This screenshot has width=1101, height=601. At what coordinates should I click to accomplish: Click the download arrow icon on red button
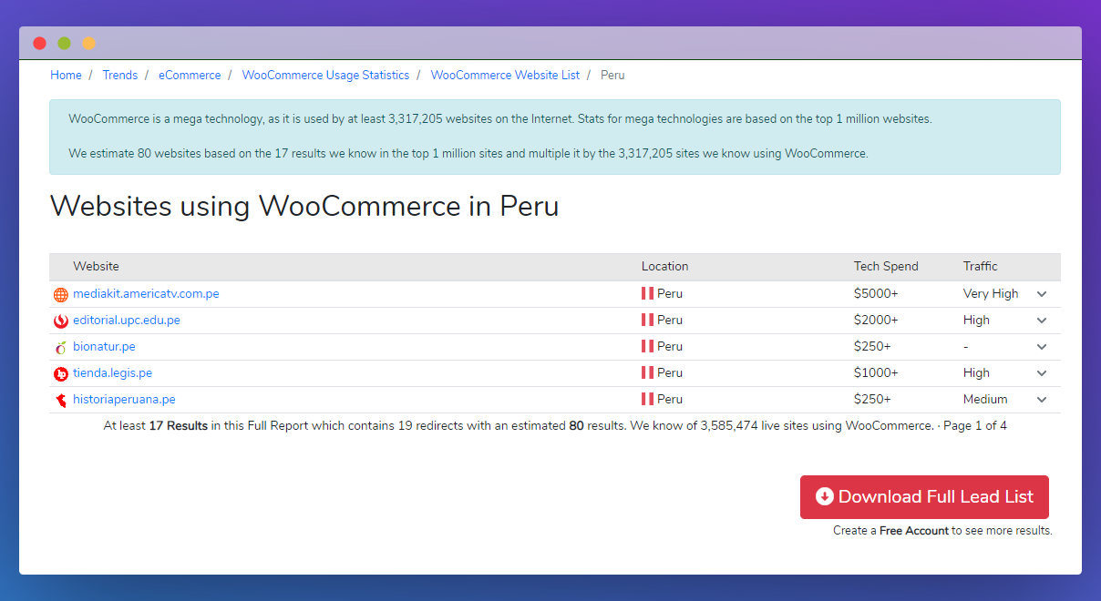click(825, 496)
